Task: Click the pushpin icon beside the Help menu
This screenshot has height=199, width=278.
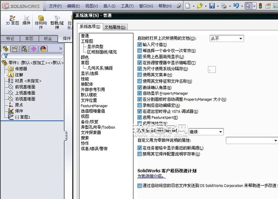Action: point(179,6)
